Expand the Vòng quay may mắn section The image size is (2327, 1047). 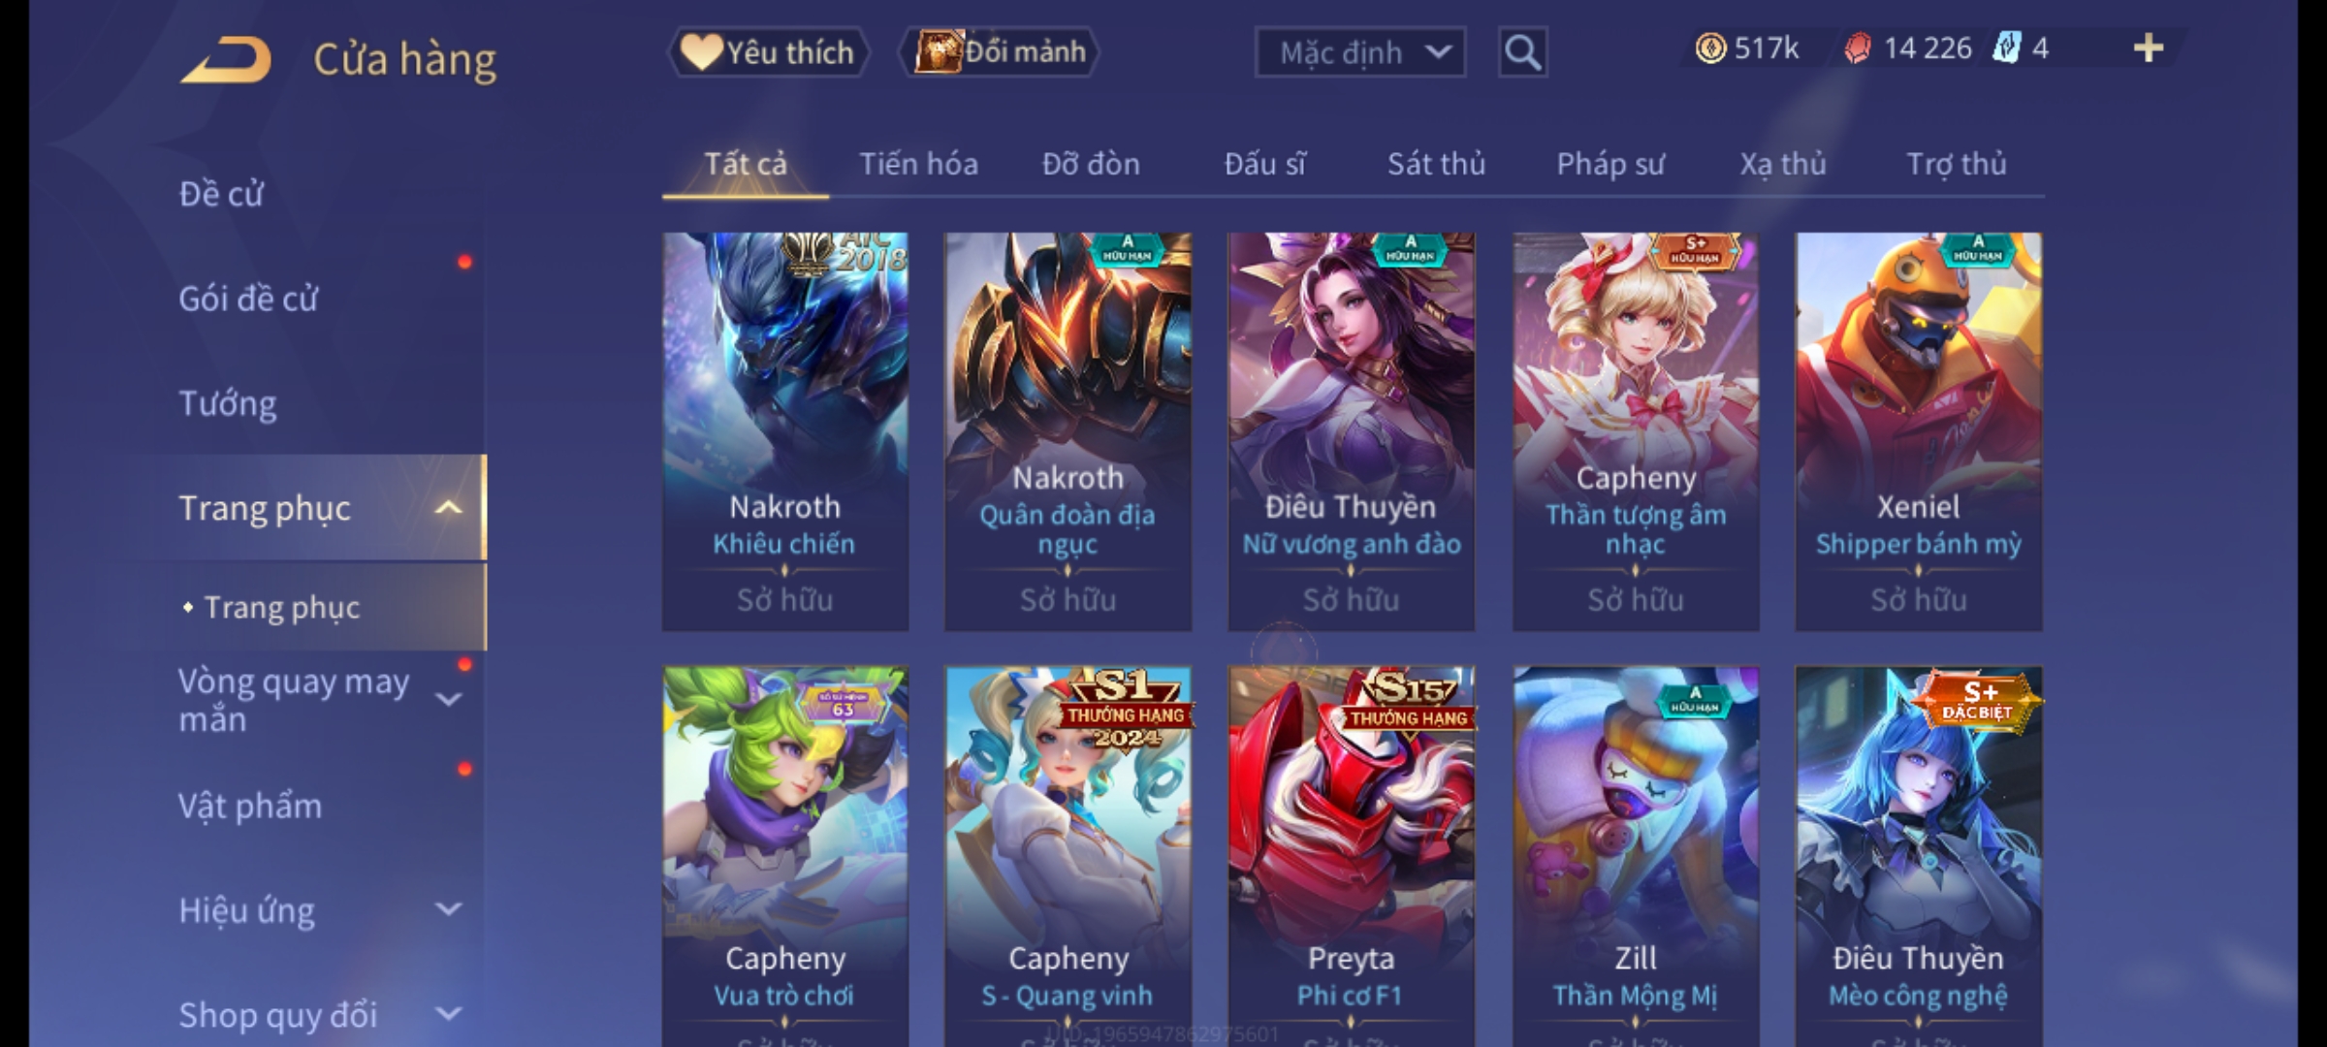[x=448, y=699]
